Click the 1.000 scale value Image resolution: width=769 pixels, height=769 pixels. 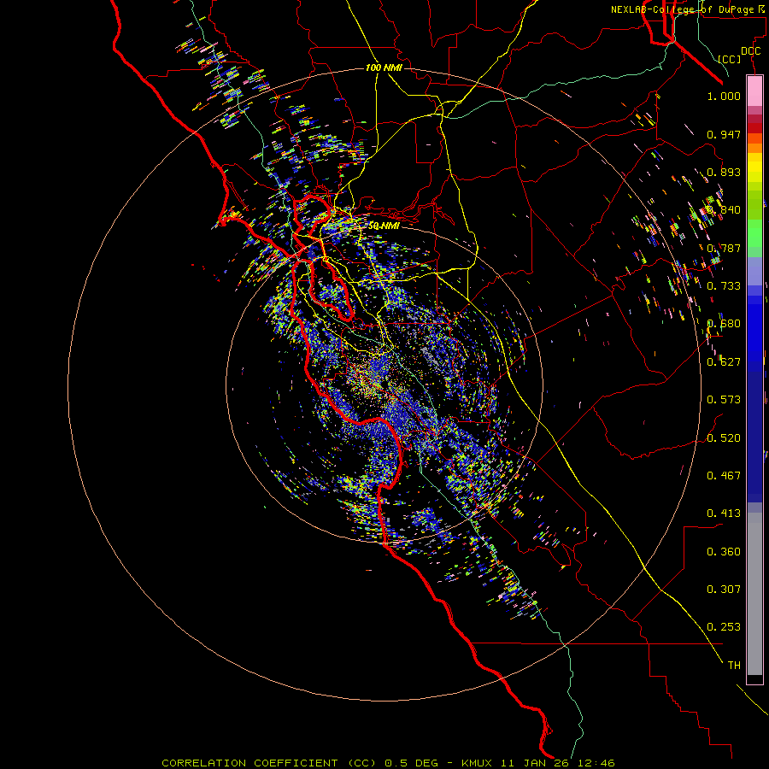(724, 96)
